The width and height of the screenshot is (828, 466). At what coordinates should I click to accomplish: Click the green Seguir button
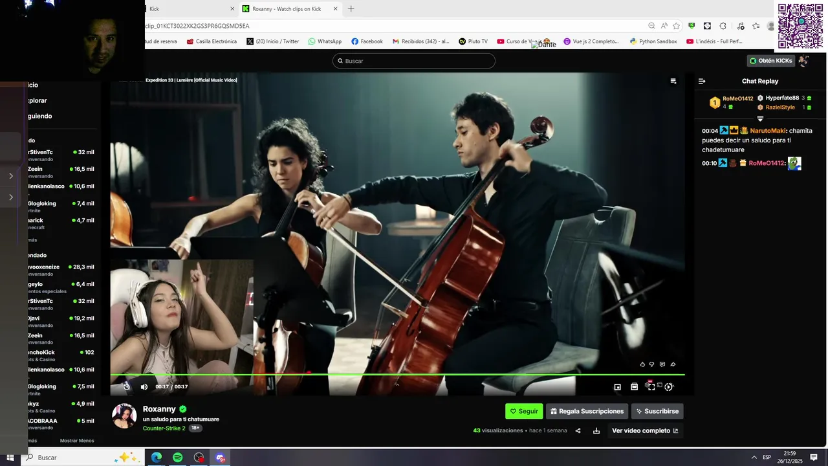click(x=524, y=411)
